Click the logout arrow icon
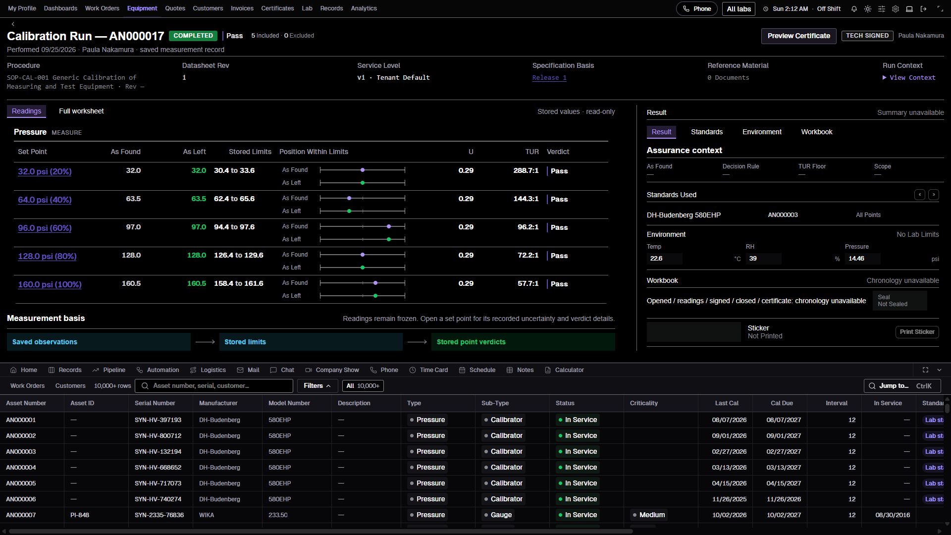The width and height of the screenshot is (951, 535). tap(923, 9)
